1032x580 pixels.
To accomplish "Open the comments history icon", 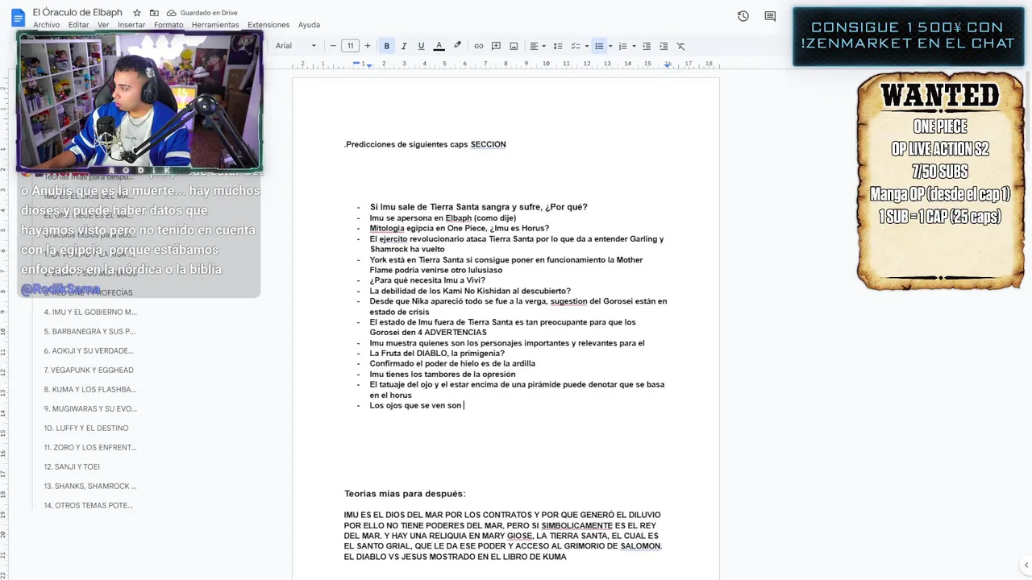I will 770,16.
